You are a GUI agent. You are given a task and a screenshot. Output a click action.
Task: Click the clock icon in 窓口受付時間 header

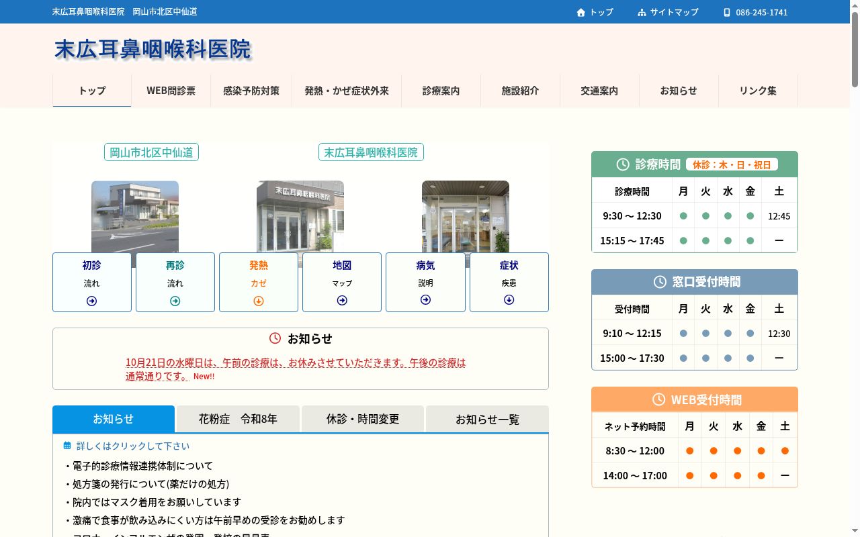point(660,282)
